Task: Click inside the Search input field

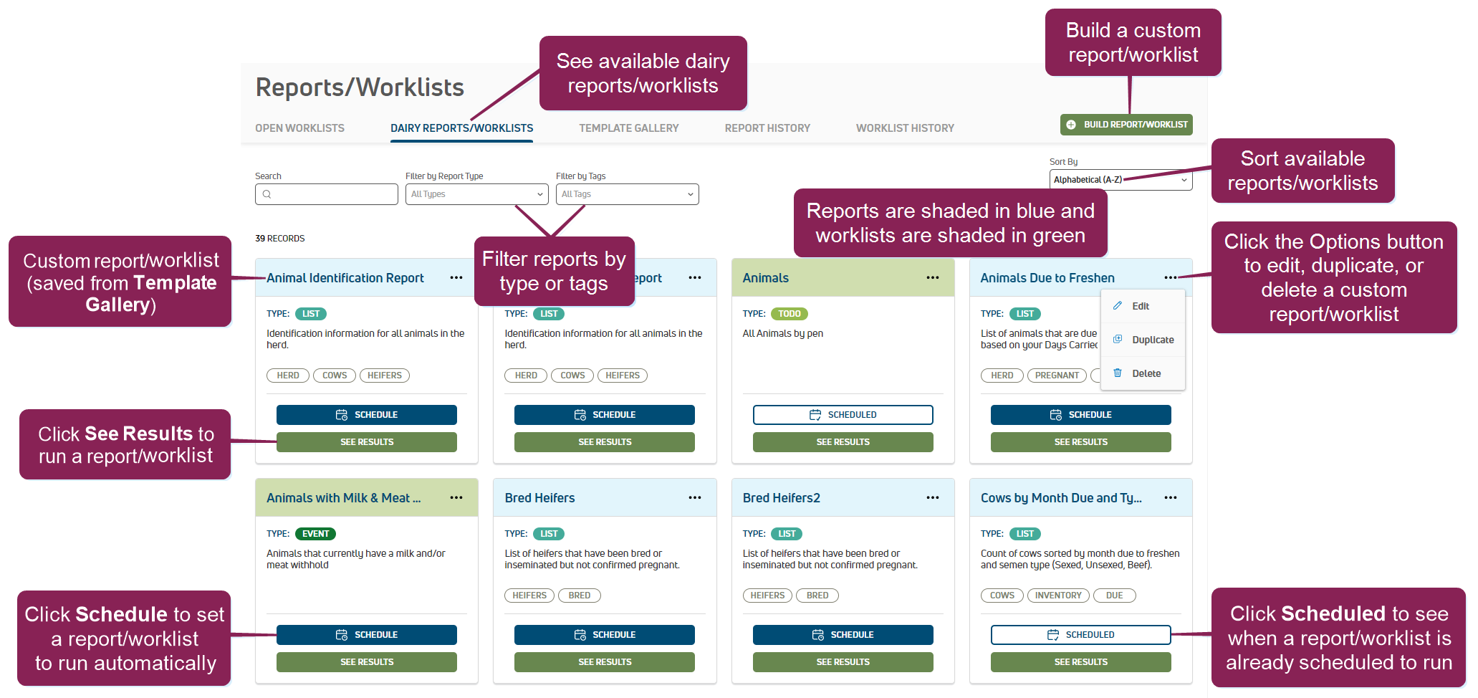Action: coord(327,194)
